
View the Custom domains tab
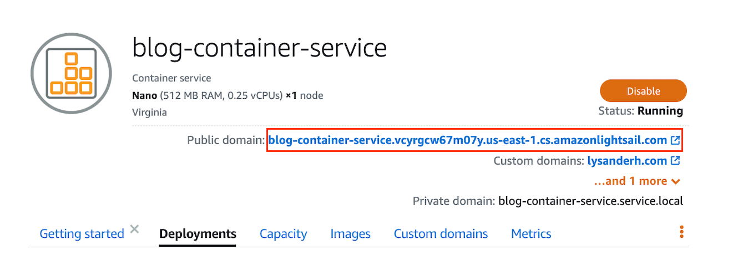(441, 234)
